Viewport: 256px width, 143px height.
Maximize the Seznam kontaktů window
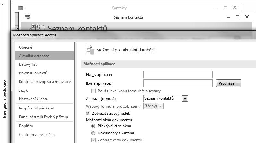[x=238, y=17]
